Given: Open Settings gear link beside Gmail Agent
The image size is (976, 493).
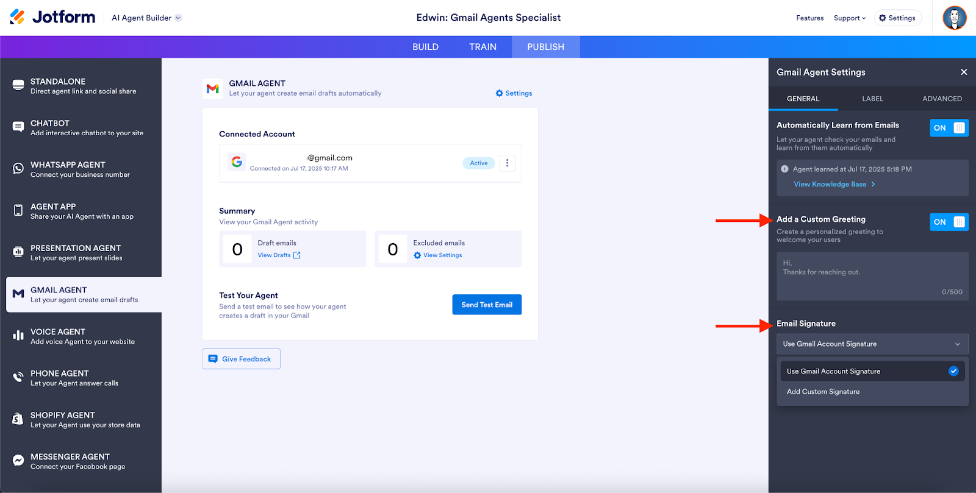Looking at the screenshot, I should [514, 93].
